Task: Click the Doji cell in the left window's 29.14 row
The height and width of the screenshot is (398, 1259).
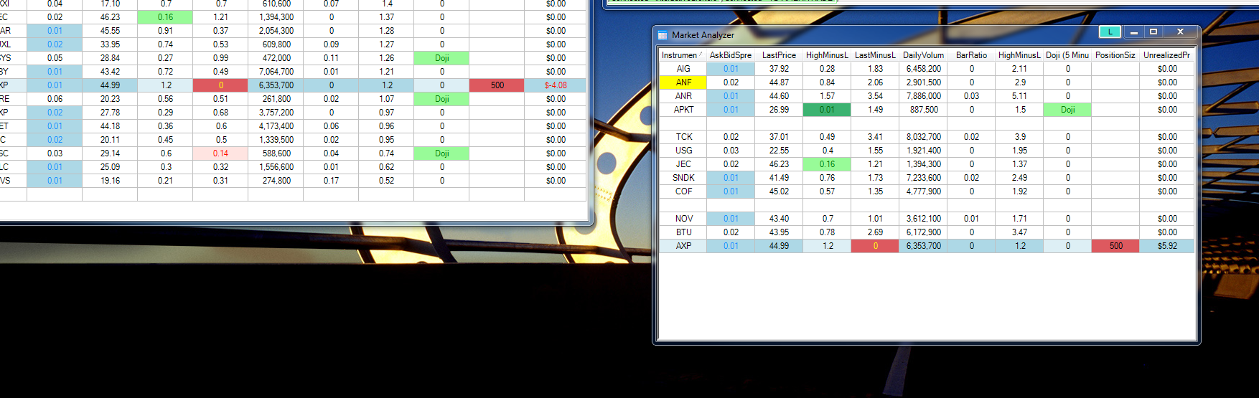Action: [441, 153]
